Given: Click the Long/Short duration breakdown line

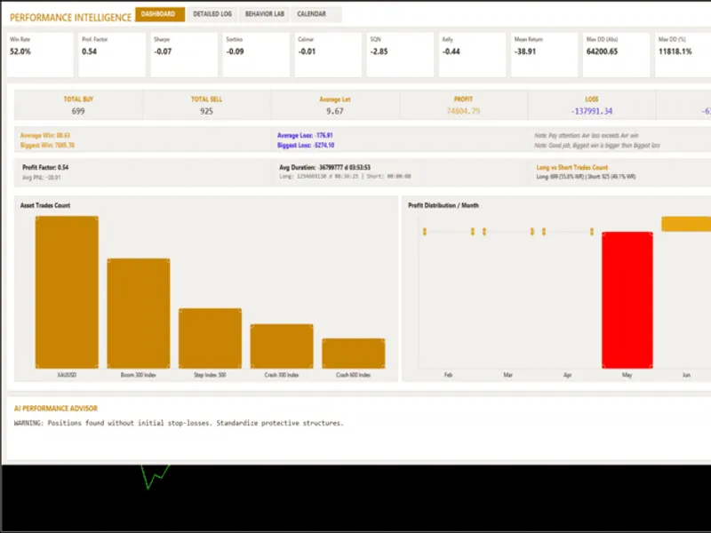Looking at the screenshot, I should coord(345,176).
